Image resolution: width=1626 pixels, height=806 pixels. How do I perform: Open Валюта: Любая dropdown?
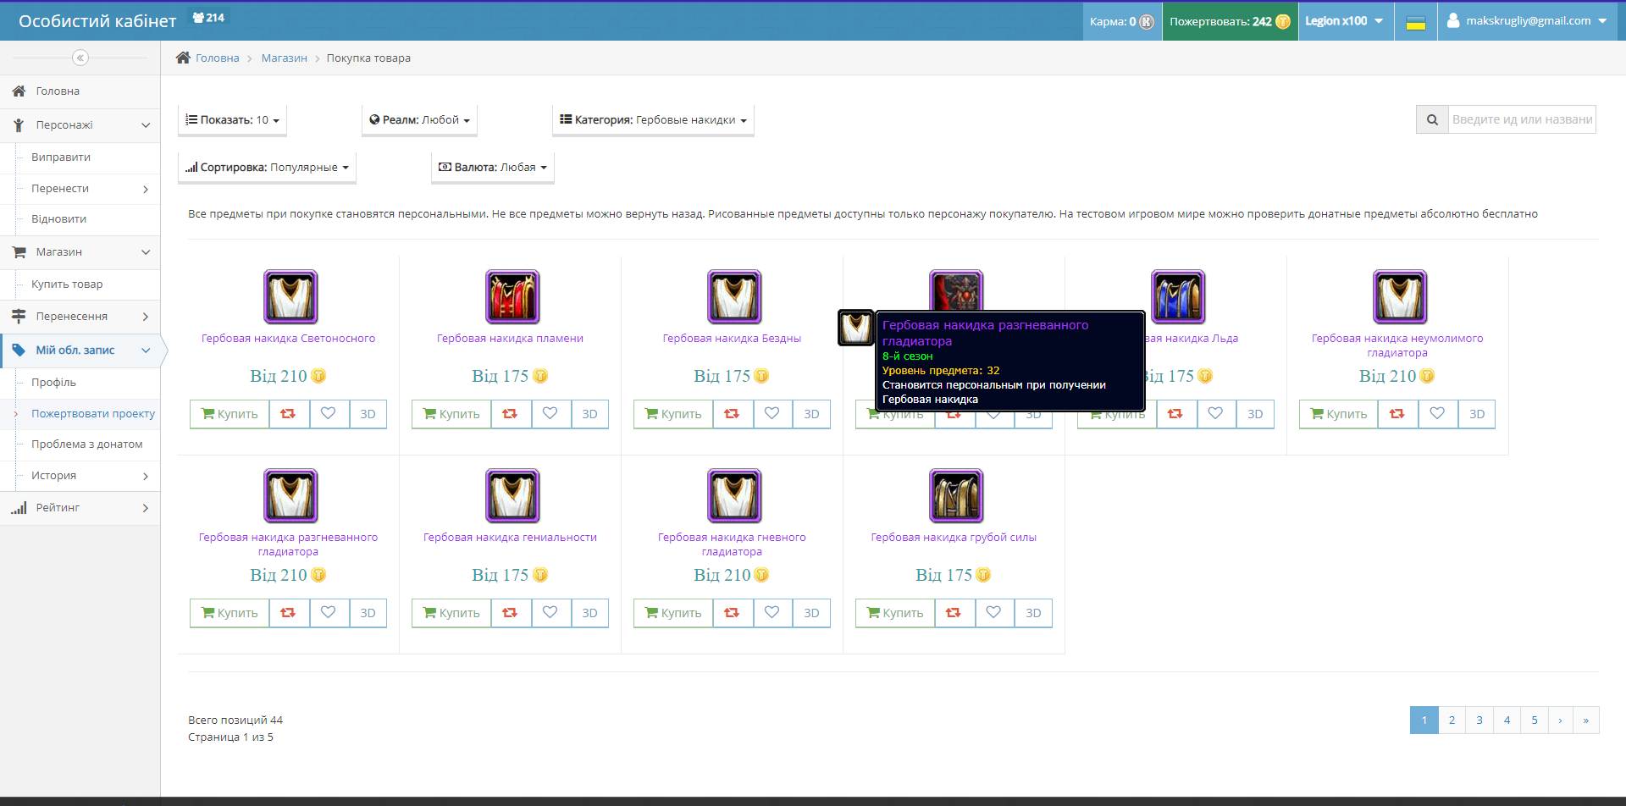point(493,168)
